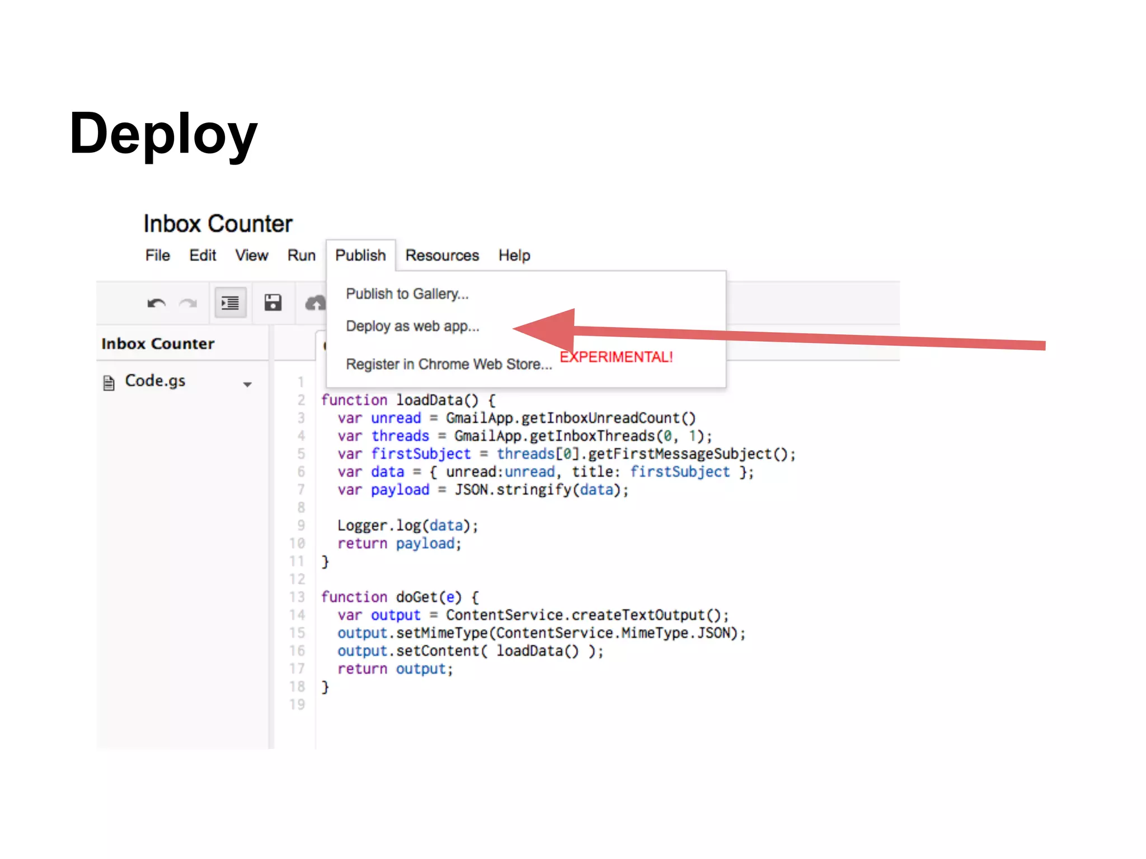Open the Resources menu

pos(442,256)
